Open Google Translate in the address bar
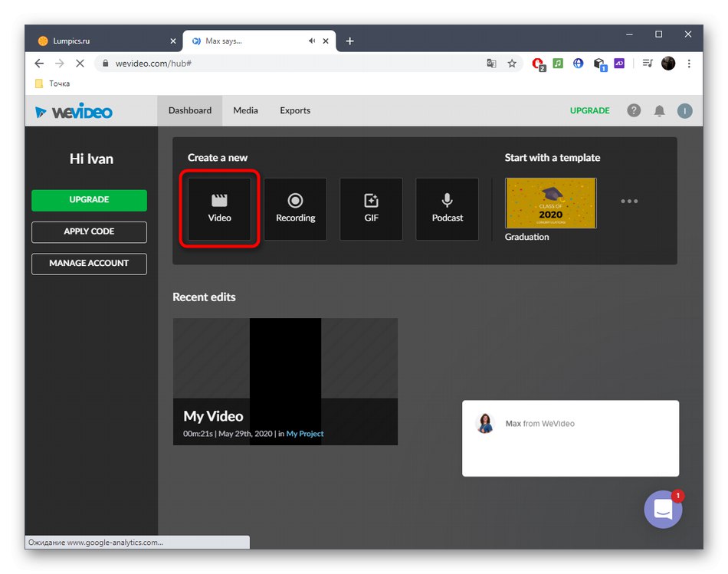This screenshot has width=728, height=574. pos(491,64)
